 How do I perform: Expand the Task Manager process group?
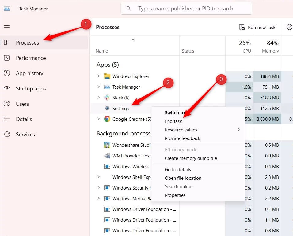tap(98, 87)
